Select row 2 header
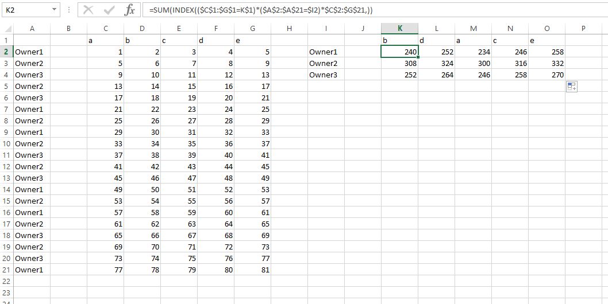 click(x=6, y=52)
